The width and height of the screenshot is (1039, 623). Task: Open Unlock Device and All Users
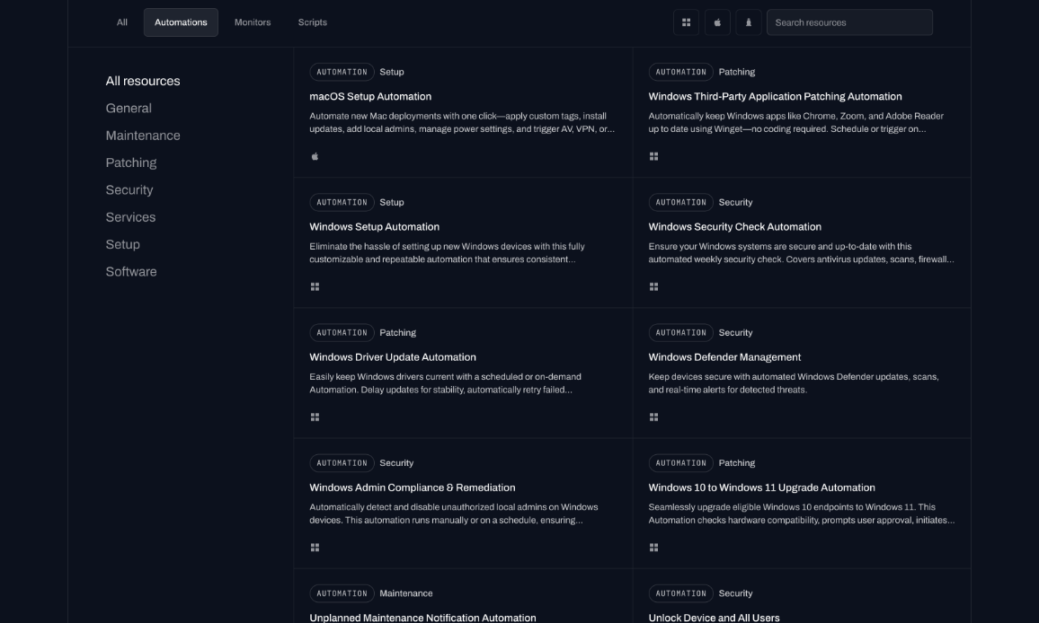(715, 618)
